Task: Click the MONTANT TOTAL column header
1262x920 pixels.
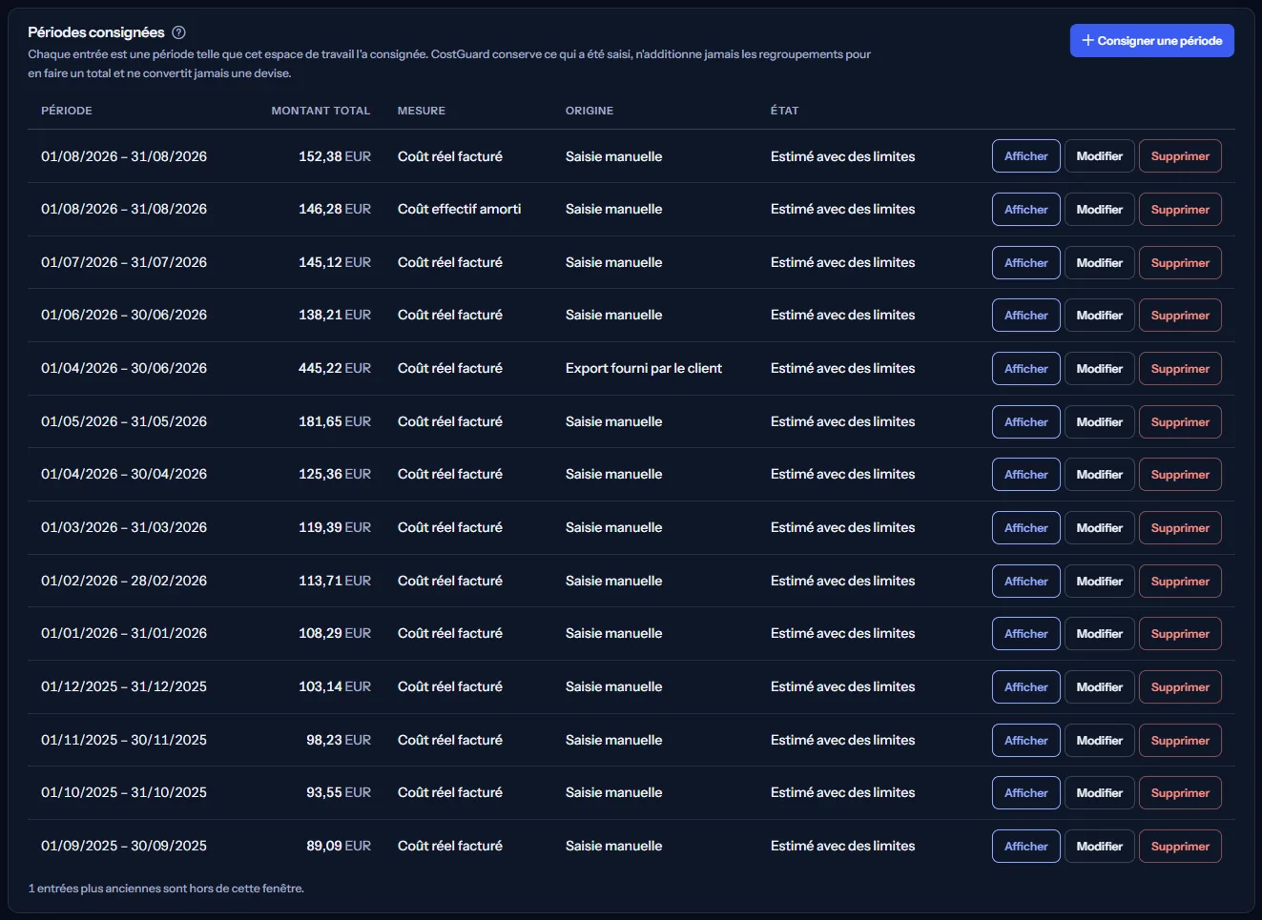Action: pos(321,111)
